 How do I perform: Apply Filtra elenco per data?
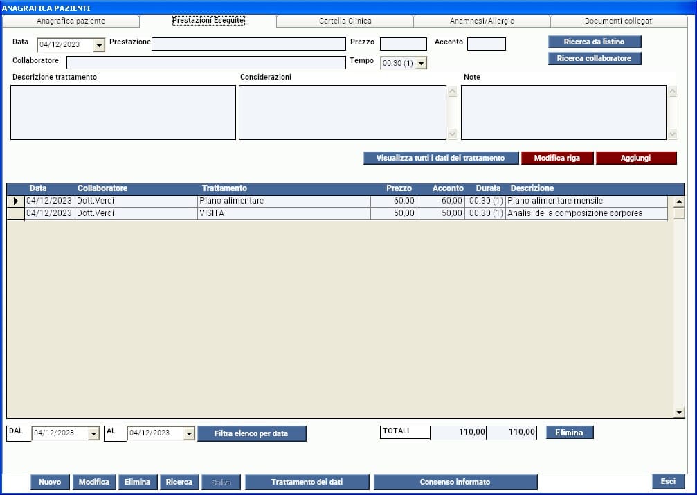point(251,433)
